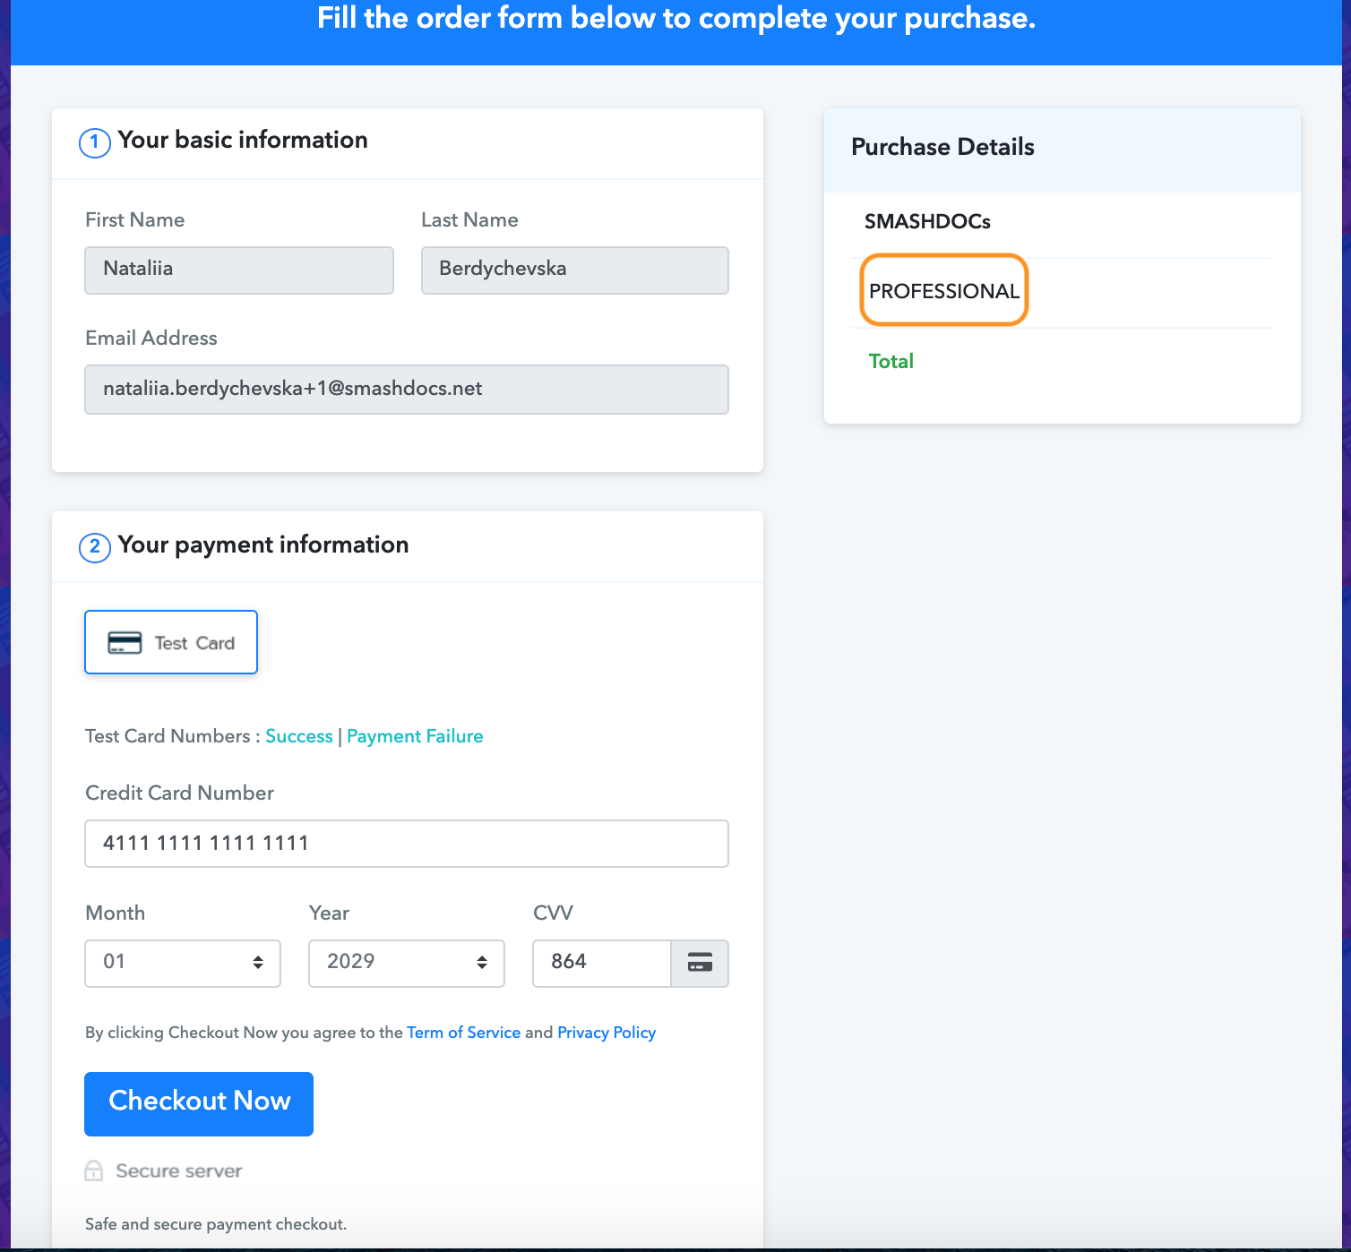Click the Email Address label
The width and height of the screenshot is (1351, 1252).
pos(151,338)
